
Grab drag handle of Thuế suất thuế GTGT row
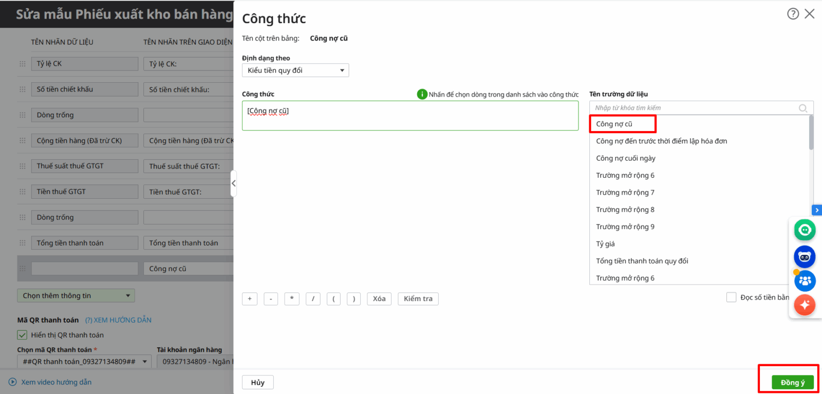pyautogui.click(x=23, y=166)
